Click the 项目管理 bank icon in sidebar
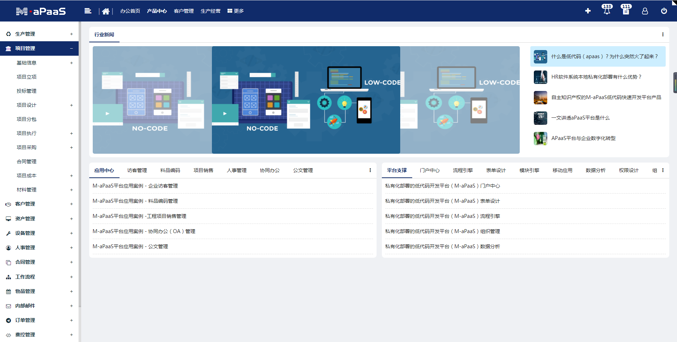Screen dimensions: 677x342 (x=8, y=48)
